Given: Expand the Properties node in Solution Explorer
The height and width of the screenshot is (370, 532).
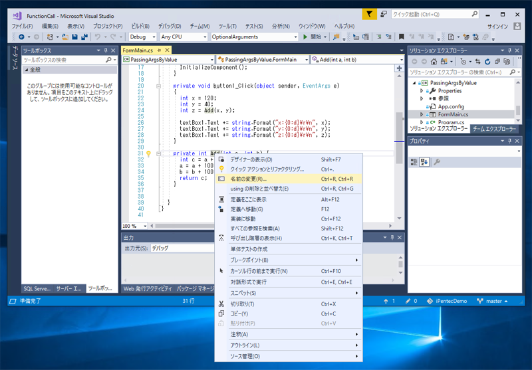Looking at the screenshot, I should pos(422,91).
